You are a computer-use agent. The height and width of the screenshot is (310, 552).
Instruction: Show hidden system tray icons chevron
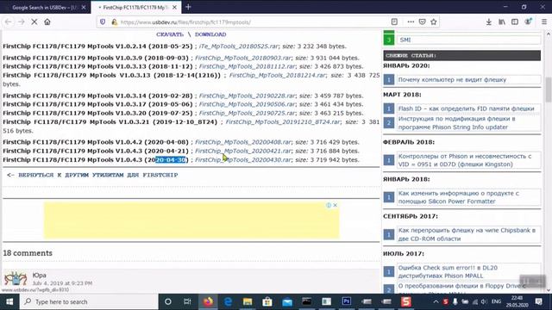436,301
